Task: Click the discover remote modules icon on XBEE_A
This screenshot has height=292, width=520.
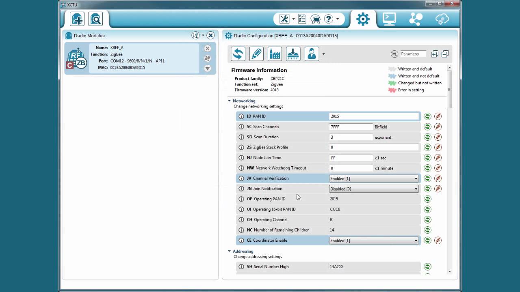Action: coord(208,58)
